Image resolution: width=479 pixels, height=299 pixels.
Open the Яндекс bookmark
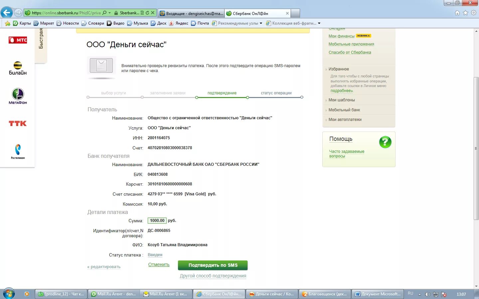(x=178, y=23)
